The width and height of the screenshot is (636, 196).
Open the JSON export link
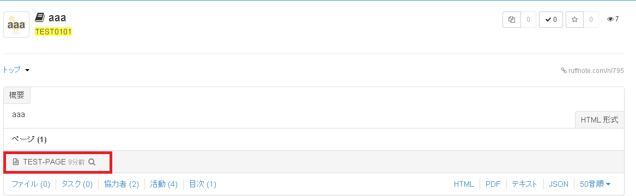pos(559,184)
